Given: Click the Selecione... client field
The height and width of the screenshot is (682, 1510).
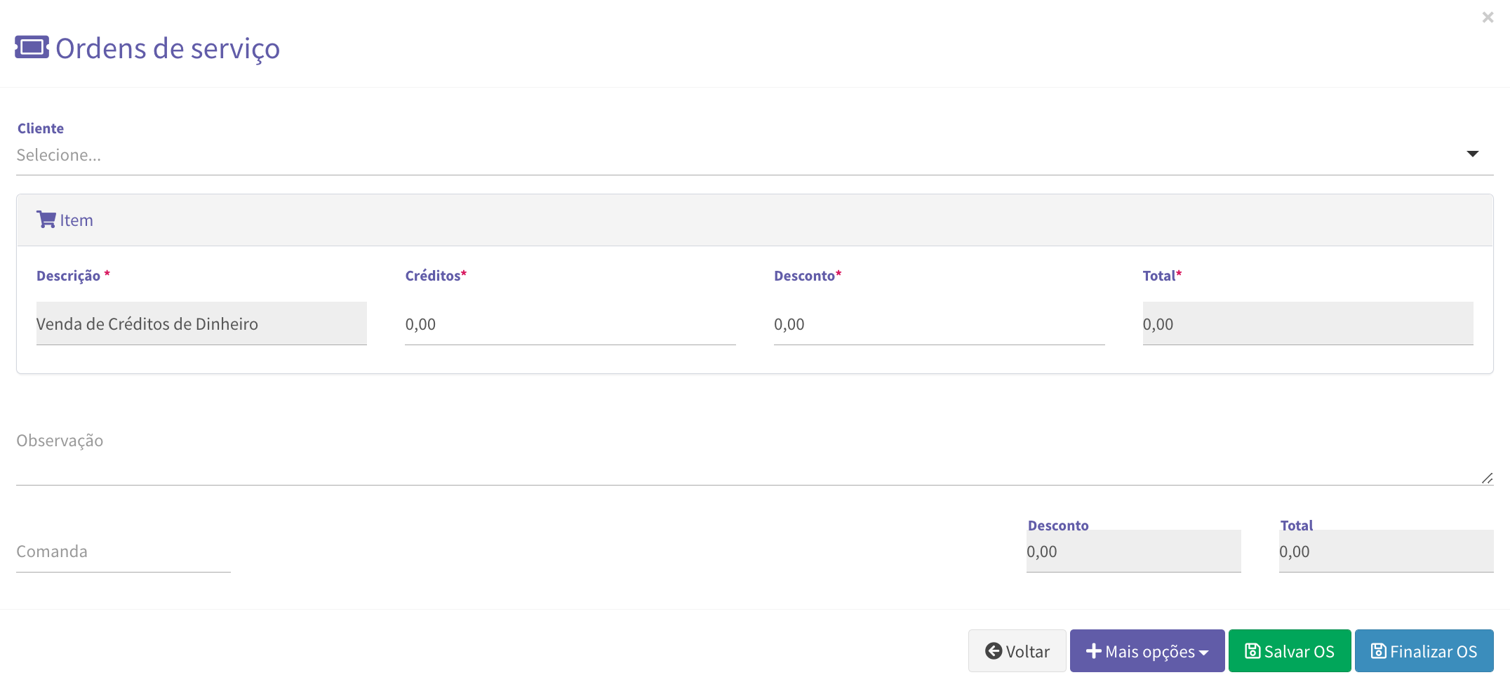Looking at the screenshot, I should 754,155.
